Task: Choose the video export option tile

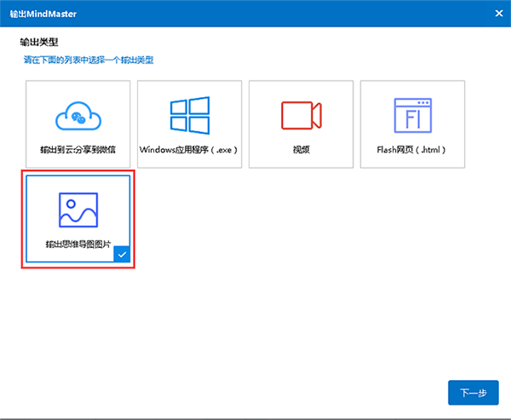Action: click(x=301, y=124)
